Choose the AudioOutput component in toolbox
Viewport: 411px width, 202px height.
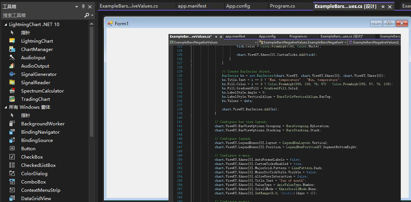tap(35, 66)
